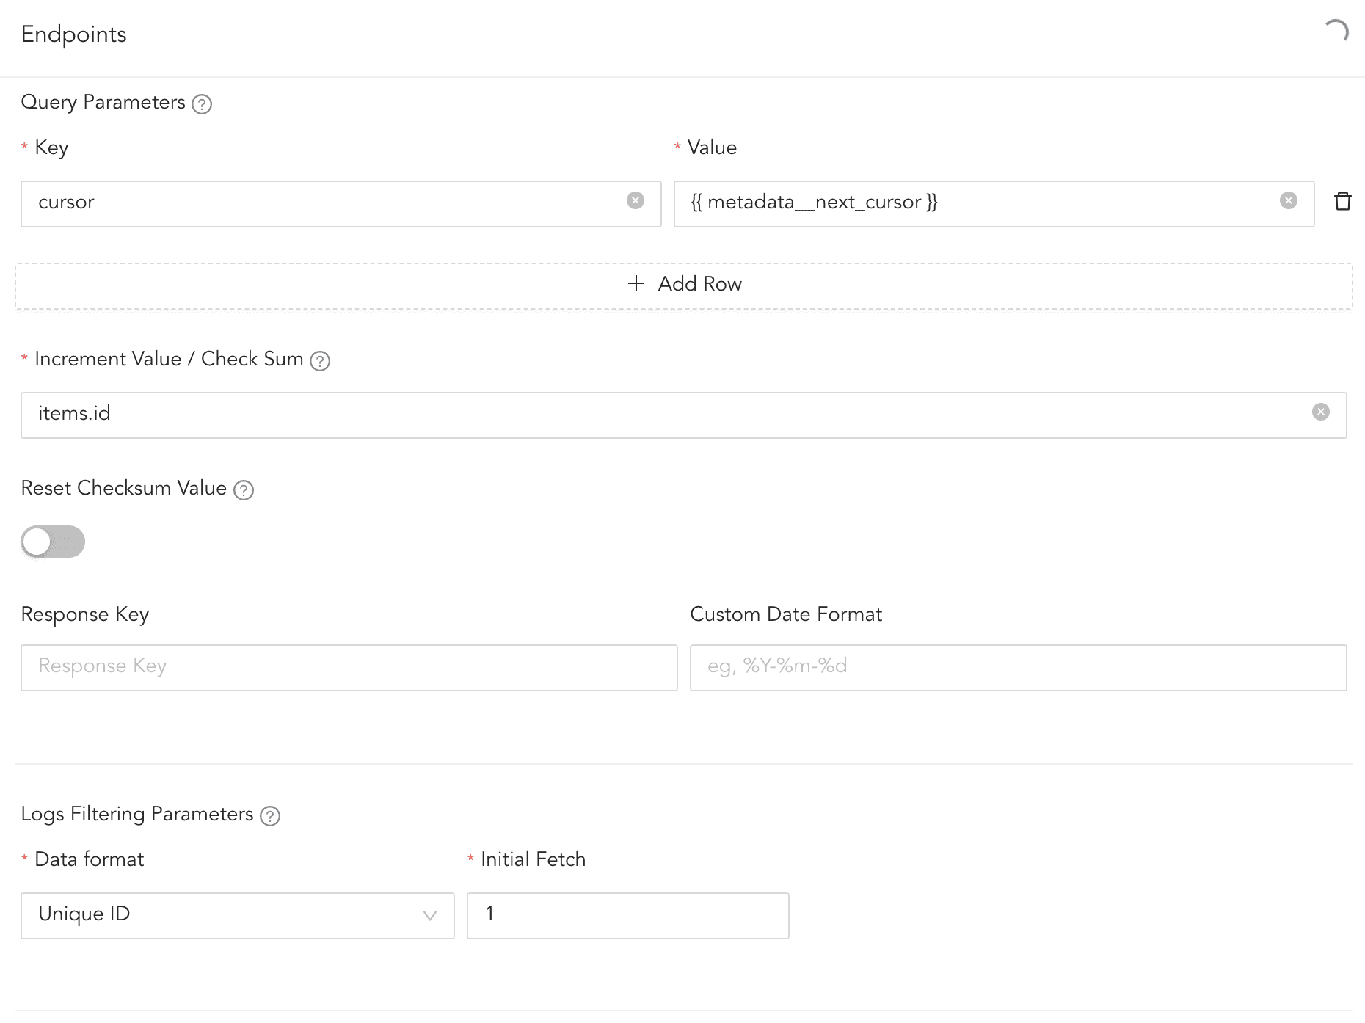Click the loading spinner in the Endpoints header
The height and width of the screenshot is (1023, 1365).
(x=1337, y=32)
